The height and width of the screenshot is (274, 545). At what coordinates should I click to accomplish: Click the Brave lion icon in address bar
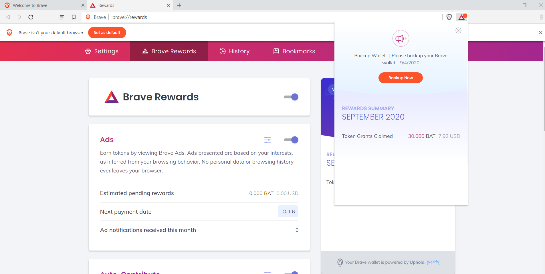(x=88, y=17)
